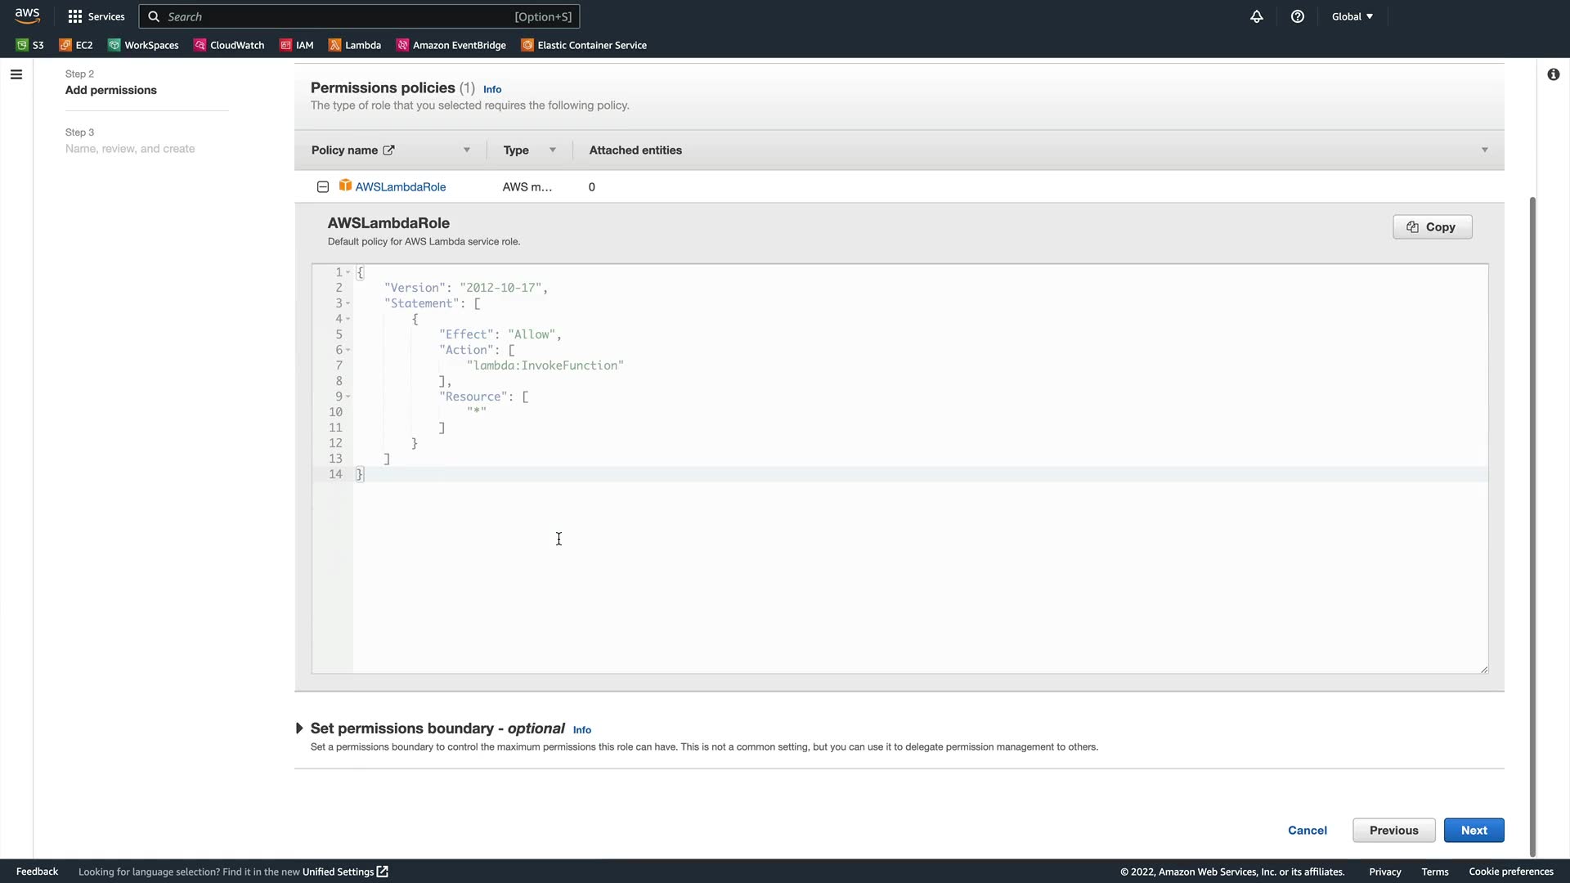Fold the JSON Statement array at line 3

click(x=348, y=303)
